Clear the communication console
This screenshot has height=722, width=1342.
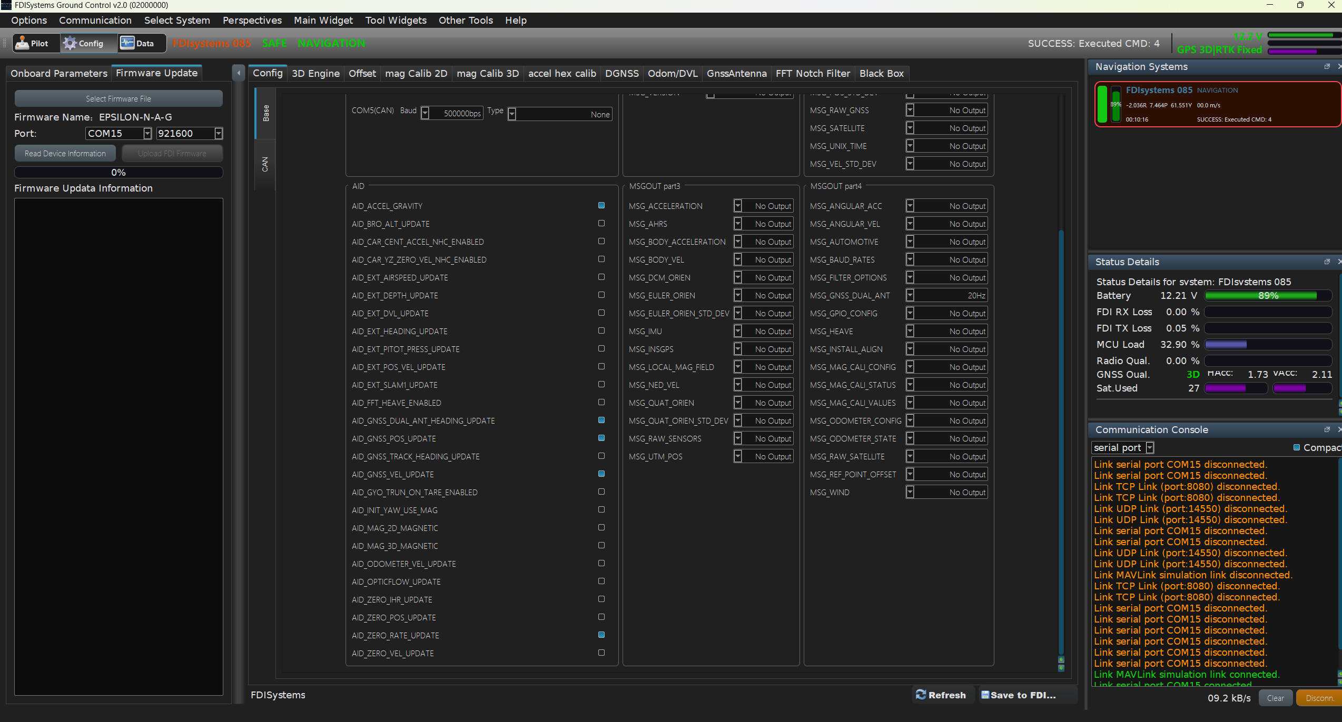[x=1275, y=698]
